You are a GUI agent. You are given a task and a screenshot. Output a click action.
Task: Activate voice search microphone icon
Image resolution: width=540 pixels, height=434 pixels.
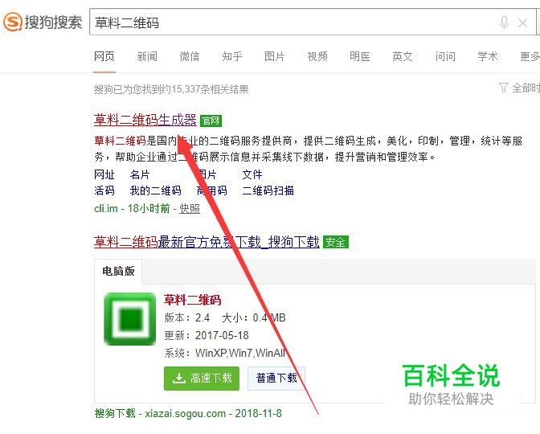pos(504,23)
